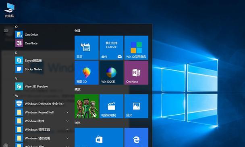Click the letter W section header
This screenshot has width=245, height=147.
[x=17, y=96]
